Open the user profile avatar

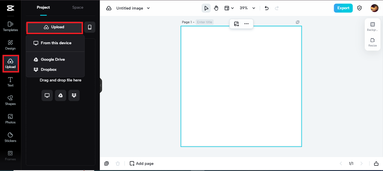(x=374, y=8)
